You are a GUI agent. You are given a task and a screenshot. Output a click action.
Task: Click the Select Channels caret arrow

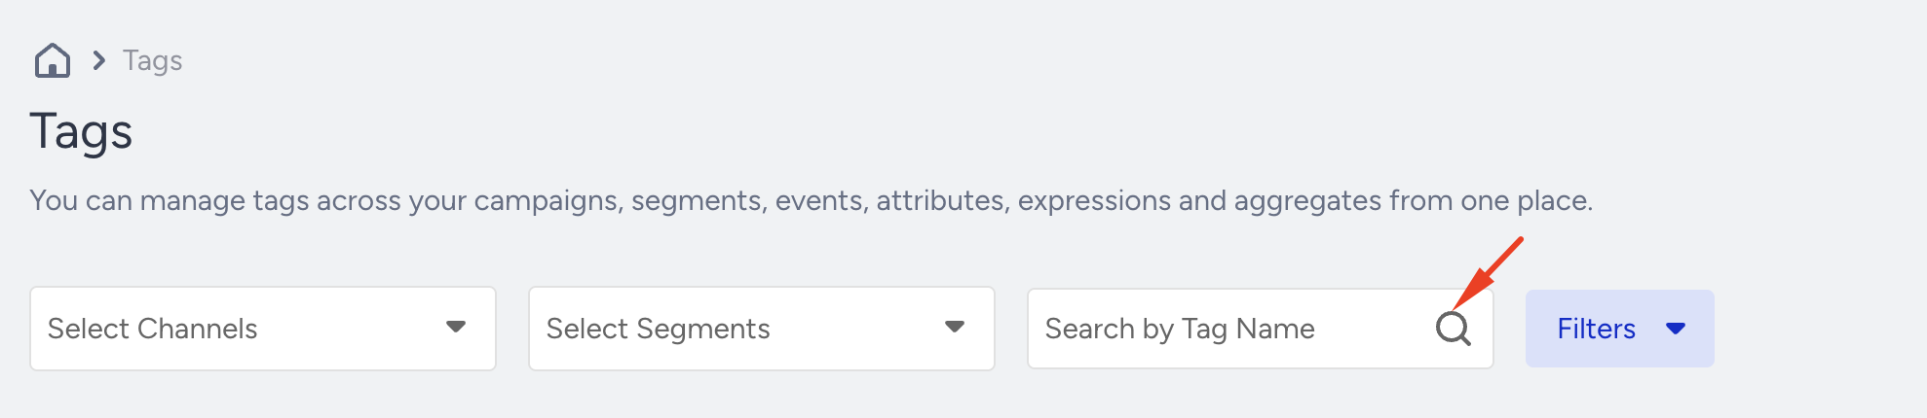click(455, 327)
